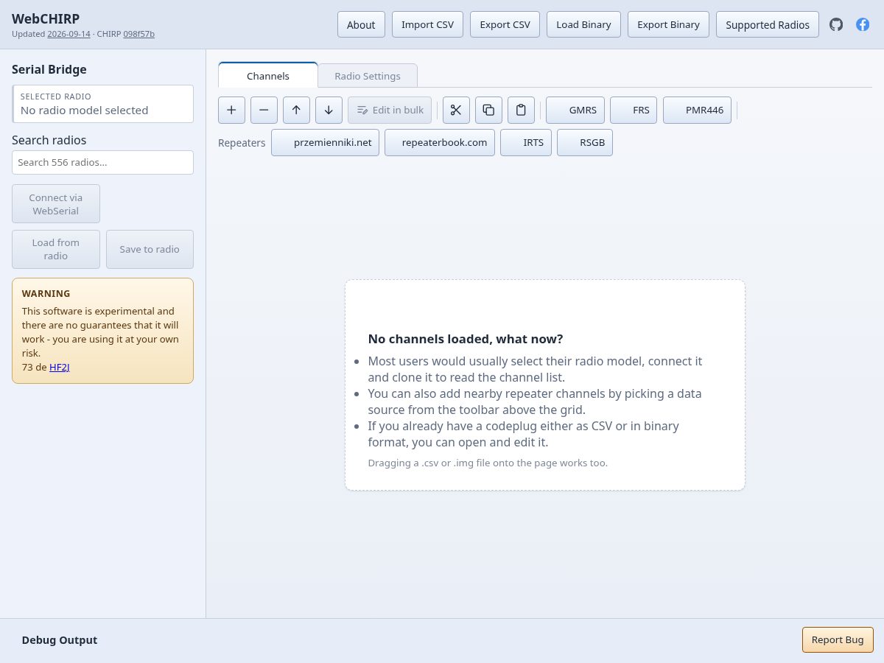Click Load Binary button

pos(583,24)
